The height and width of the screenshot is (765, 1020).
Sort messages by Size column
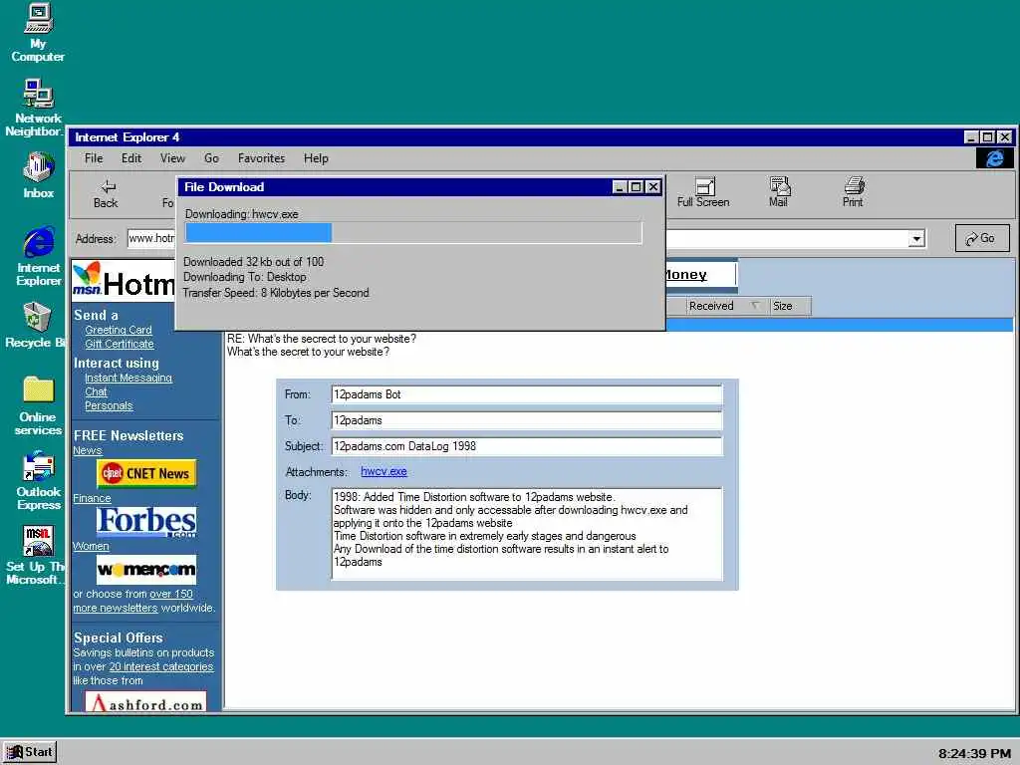[790, 306]
